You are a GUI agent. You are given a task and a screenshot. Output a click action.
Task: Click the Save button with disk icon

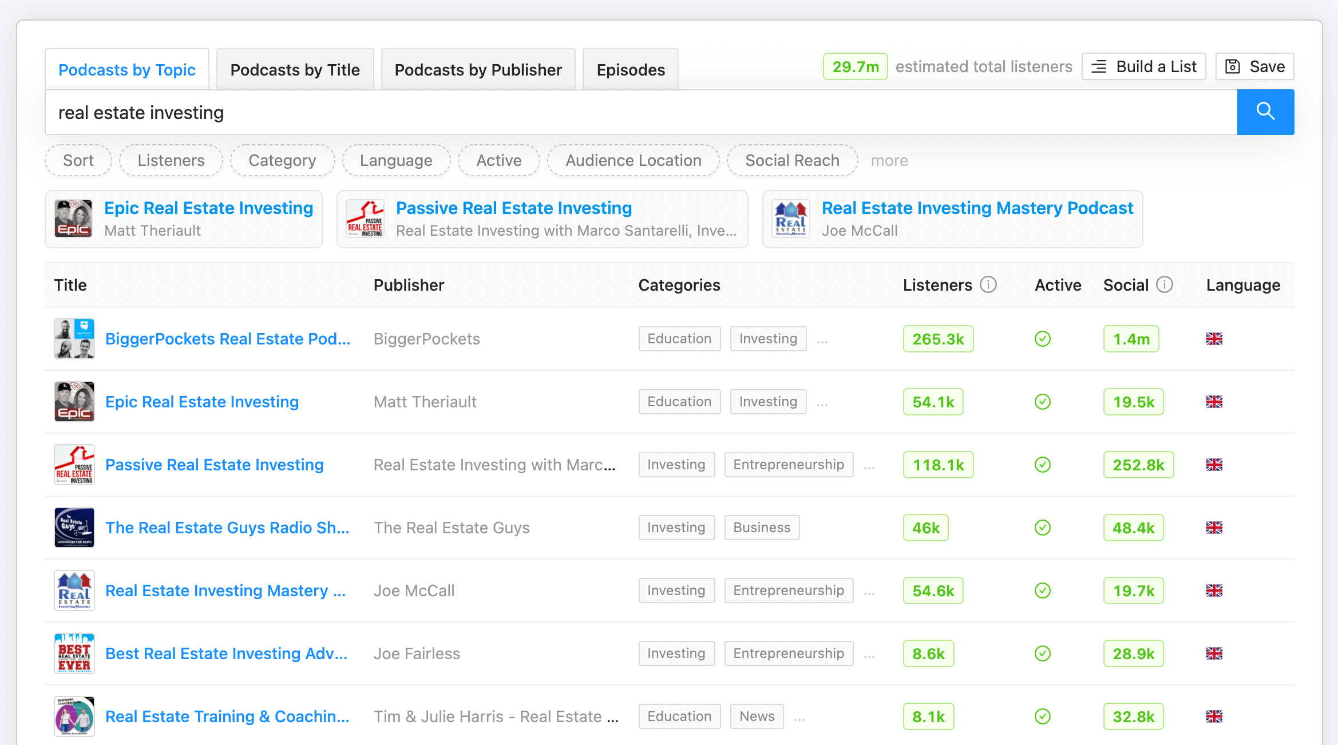point(1255,66)
